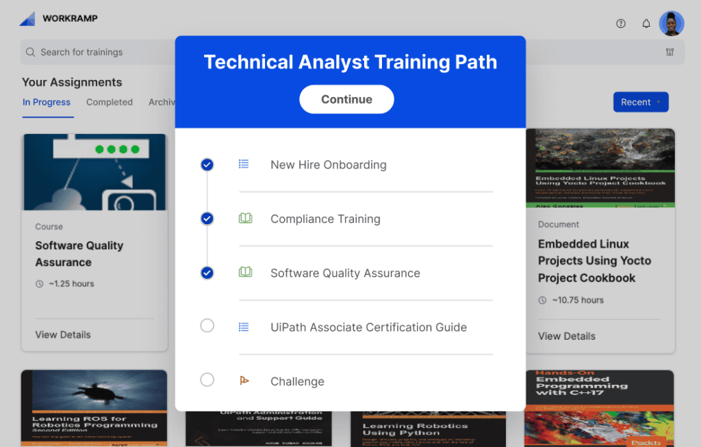Open the filter sliders icon
This screenshot has width=701, height=447.
tap(670, 52)
